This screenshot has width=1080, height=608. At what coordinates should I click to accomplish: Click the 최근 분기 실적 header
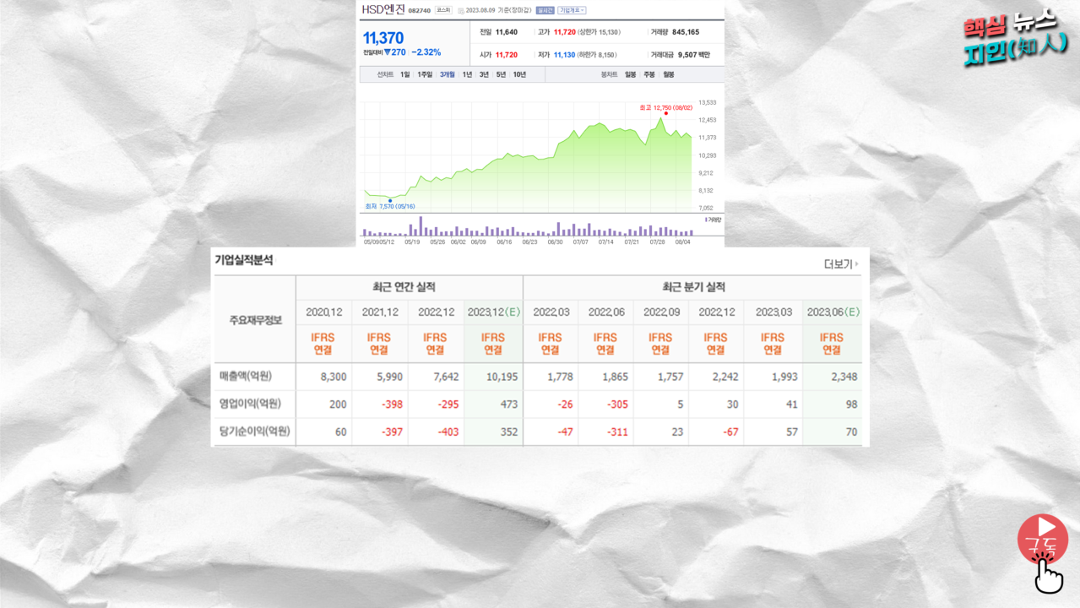click(x=692, y=287)
